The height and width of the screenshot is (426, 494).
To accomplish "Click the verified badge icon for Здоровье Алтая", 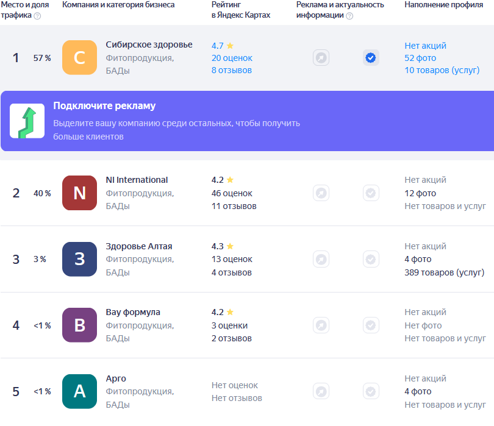I will coord(371,260).
